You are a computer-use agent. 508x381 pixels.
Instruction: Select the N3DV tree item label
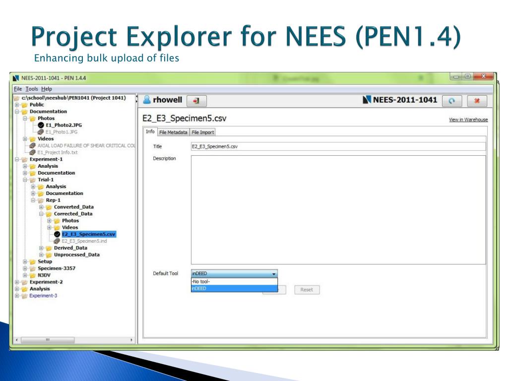coord(44,275)
